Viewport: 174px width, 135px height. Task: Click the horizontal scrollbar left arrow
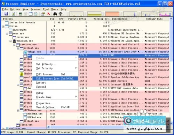click(x=48, y=127)
